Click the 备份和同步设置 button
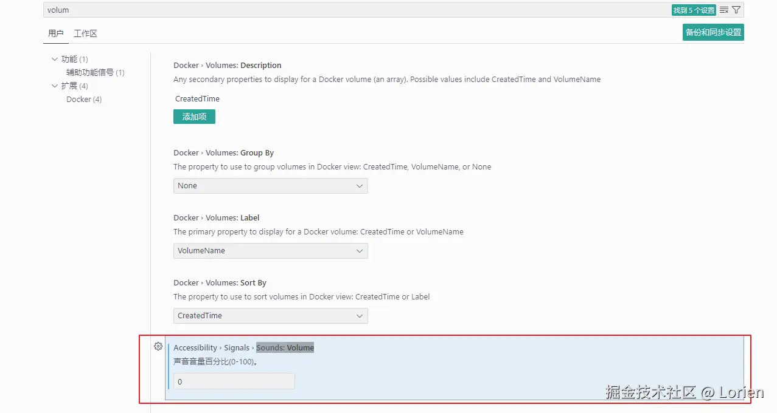Image resolution: width=777 pixels, height=413 pixels. pos(713,32)
